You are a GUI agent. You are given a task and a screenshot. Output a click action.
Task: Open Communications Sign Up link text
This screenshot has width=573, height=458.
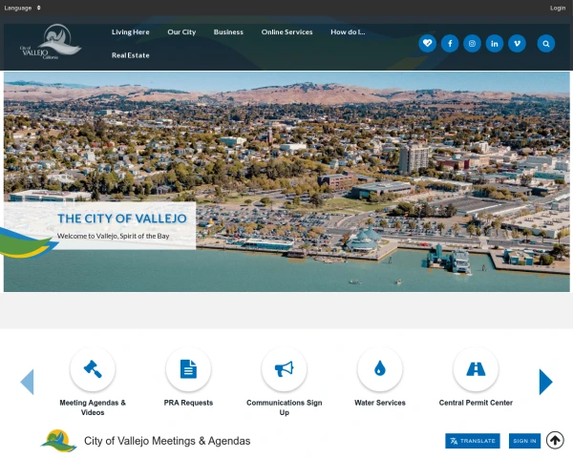click(x=284, y=407)
